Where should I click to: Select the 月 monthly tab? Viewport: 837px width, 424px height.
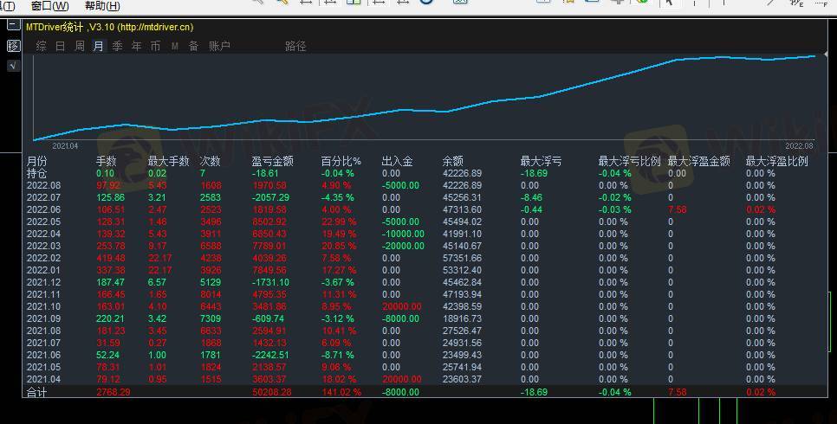(99, 46)
